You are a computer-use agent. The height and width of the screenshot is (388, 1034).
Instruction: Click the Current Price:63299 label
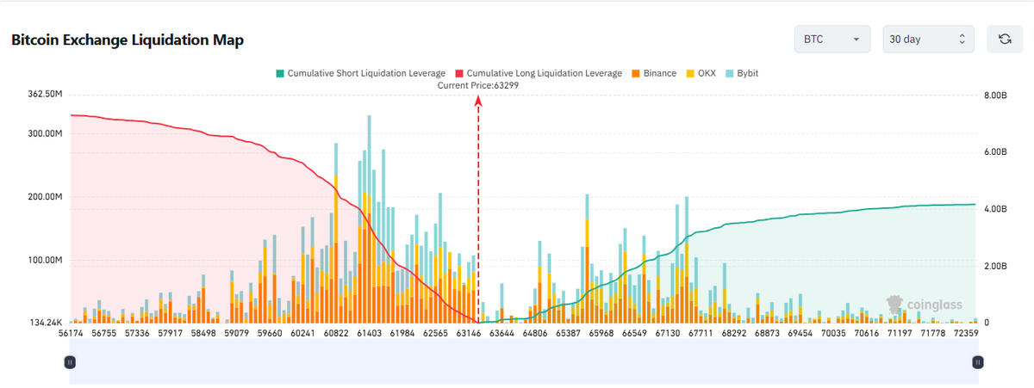pyautogui.click(x=478, y=85)
